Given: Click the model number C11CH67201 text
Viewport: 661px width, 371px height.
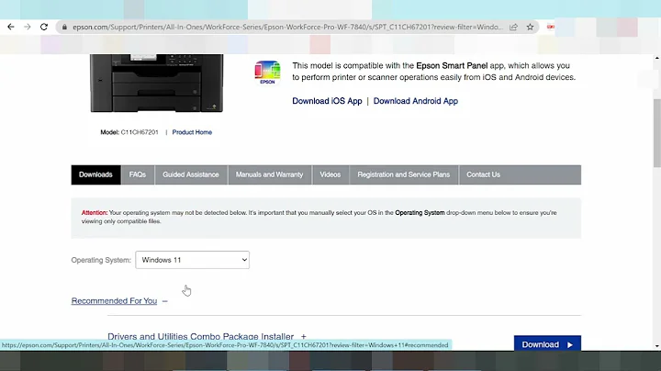Looking at the screenshot, I should tap(140, 132).
